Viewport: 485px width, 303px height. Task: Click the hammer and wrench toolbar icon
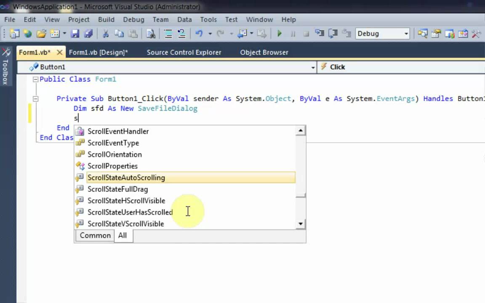(x=476, y=33)
